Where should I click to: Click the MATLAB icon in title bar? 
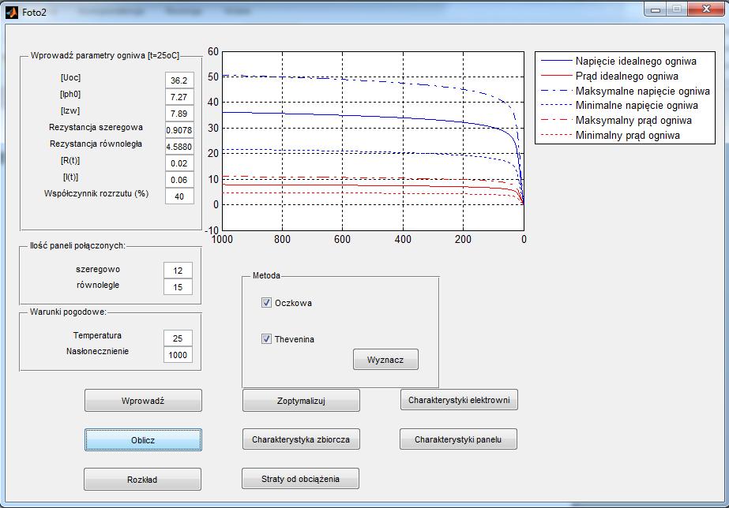point(12,12)
